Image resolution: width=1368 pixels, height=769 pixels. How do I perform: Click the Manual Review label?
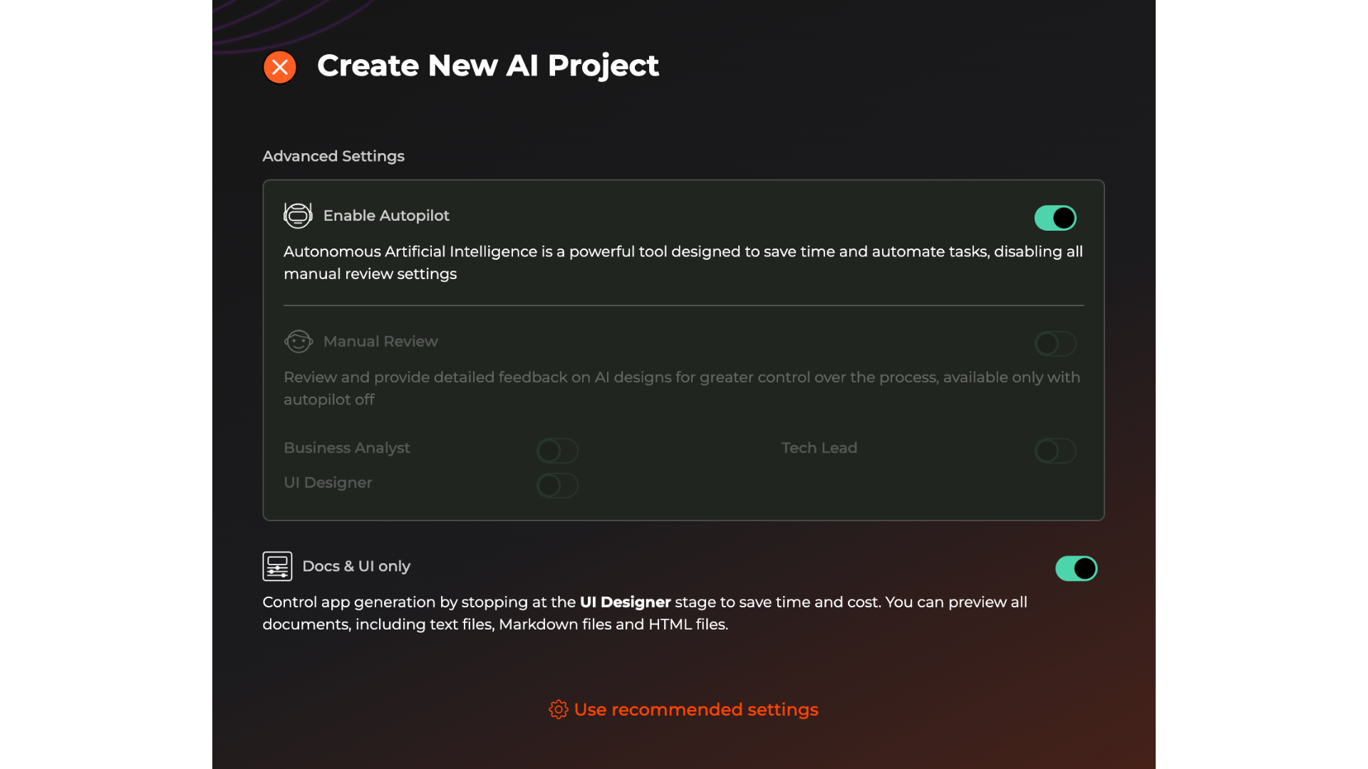[x=380, y=342]
